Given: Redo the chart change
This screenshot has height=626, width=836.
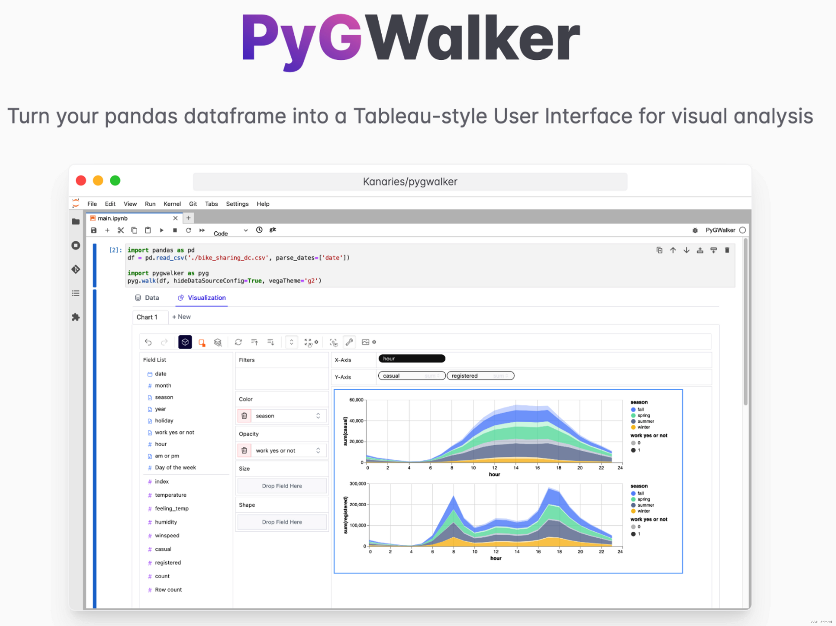Looking at the screenshot, I should 164,342.
